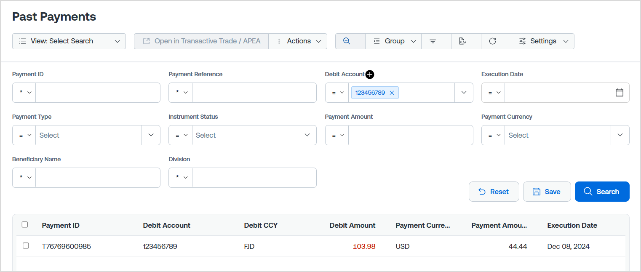Change the Payment Amount operator dropdown
The height and width of the screenshot is (272, 641).
point(337,135)
